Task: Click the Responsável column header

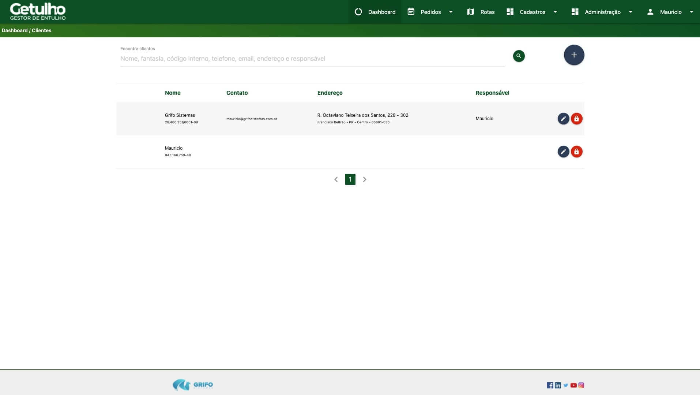Action: [492, 93]
